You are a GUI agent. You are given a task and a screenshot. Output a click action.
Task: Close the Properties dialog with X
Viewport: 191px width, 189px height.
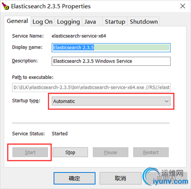coord(183,6)
